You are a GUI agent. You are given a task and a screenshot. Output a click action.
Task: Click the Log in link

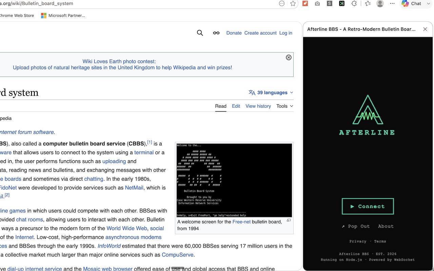pyautogui.click(x=286, y=33)
